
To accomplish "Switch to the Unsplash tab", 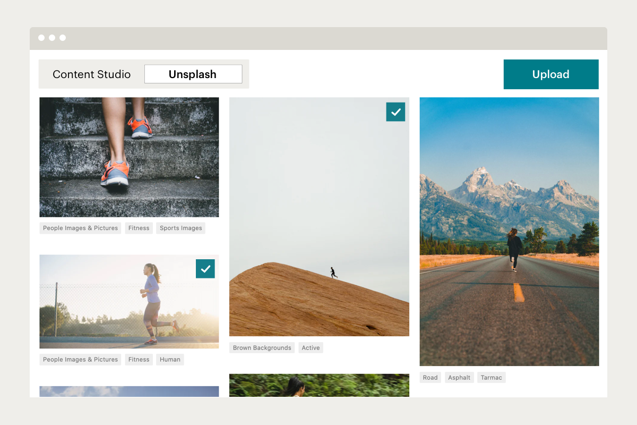I will click(x=193, y=74).
